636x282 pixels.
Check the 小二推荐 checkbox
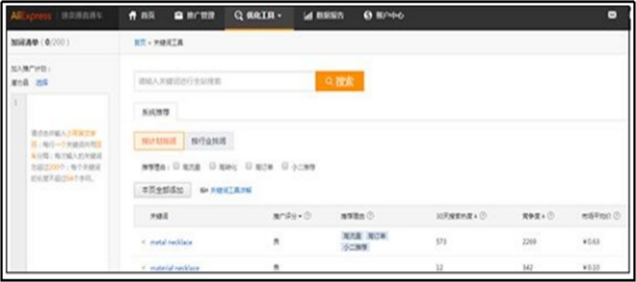(285, 166)
